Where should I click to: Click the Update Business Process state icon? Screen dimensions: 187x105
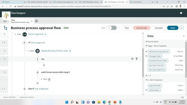pos(37,51)
